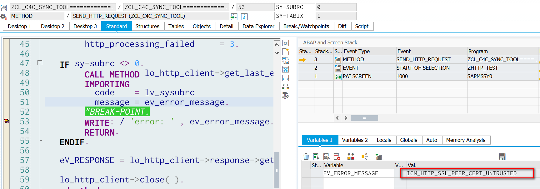540x189 pixels.
Task: Switch to the Globals tab
Action: 409,140
